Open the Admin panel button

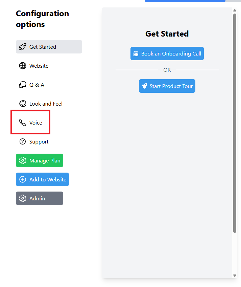pyautogui.click(x=40, y=198)
